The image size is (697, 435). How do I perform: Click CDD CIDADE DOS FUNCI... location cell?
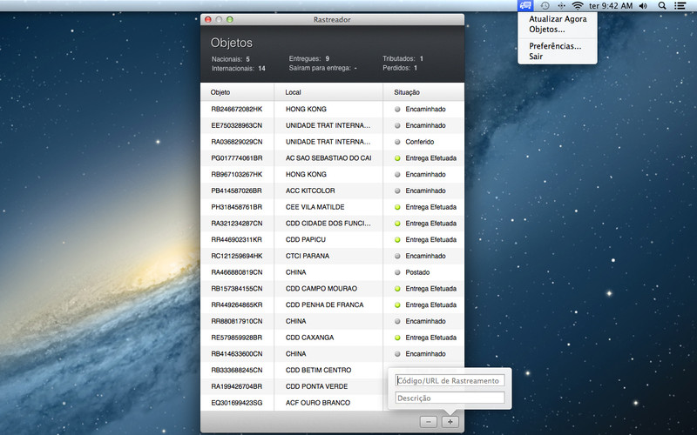pyautogui.click(x=328, y=224)
